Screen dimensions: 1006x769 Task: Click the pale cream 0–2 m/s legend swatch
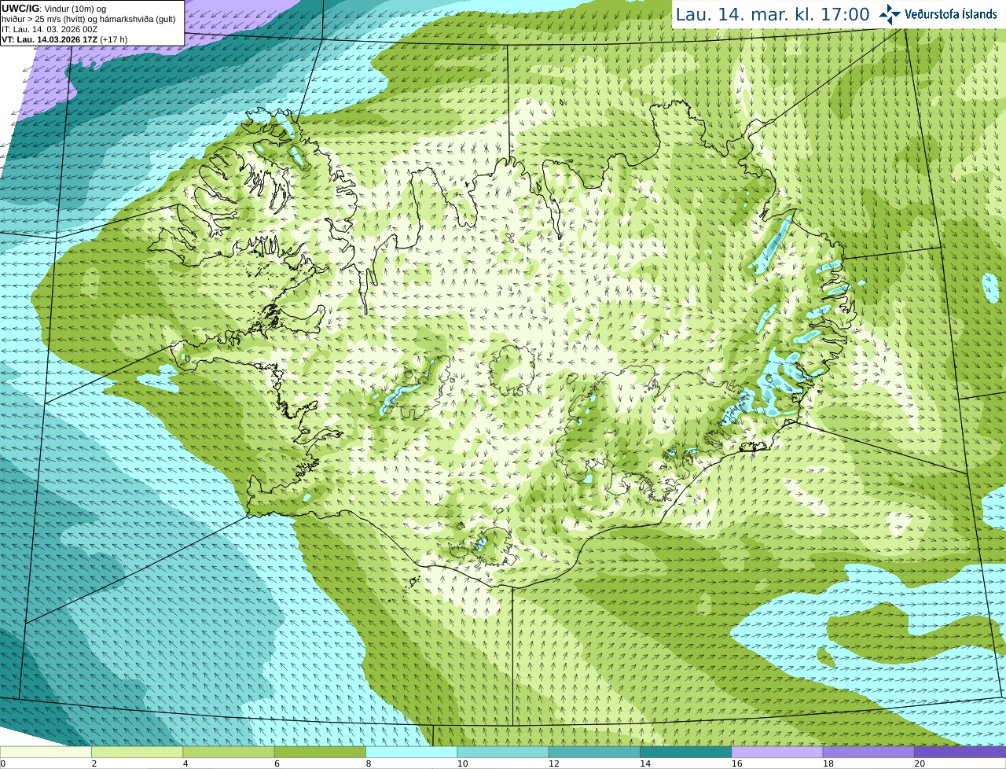46,752
